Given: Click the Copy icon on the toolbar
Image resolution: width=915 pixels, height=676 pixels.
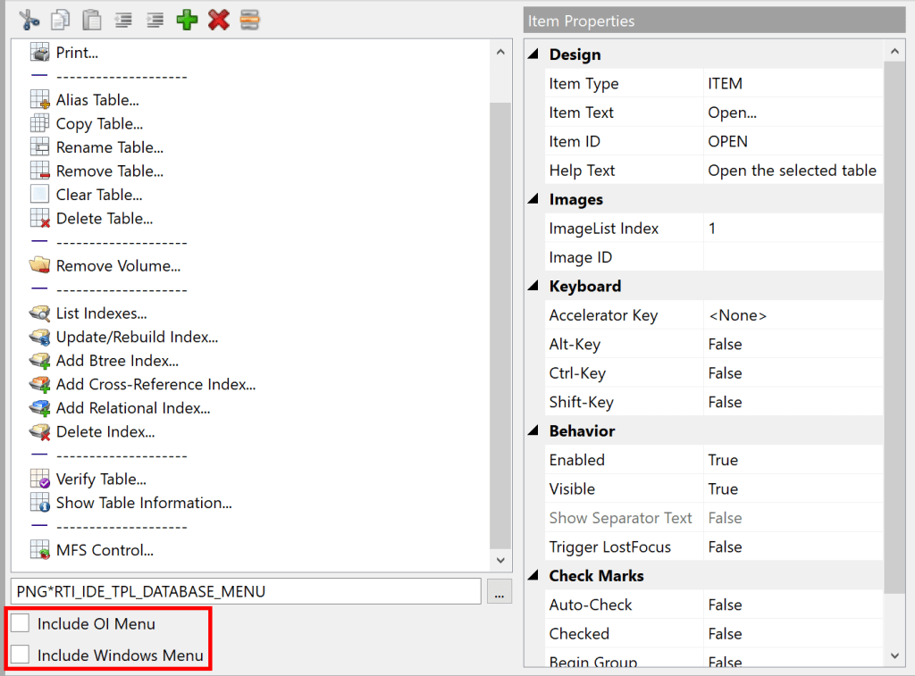Looking at the screenshot, I should coord(60,19).
